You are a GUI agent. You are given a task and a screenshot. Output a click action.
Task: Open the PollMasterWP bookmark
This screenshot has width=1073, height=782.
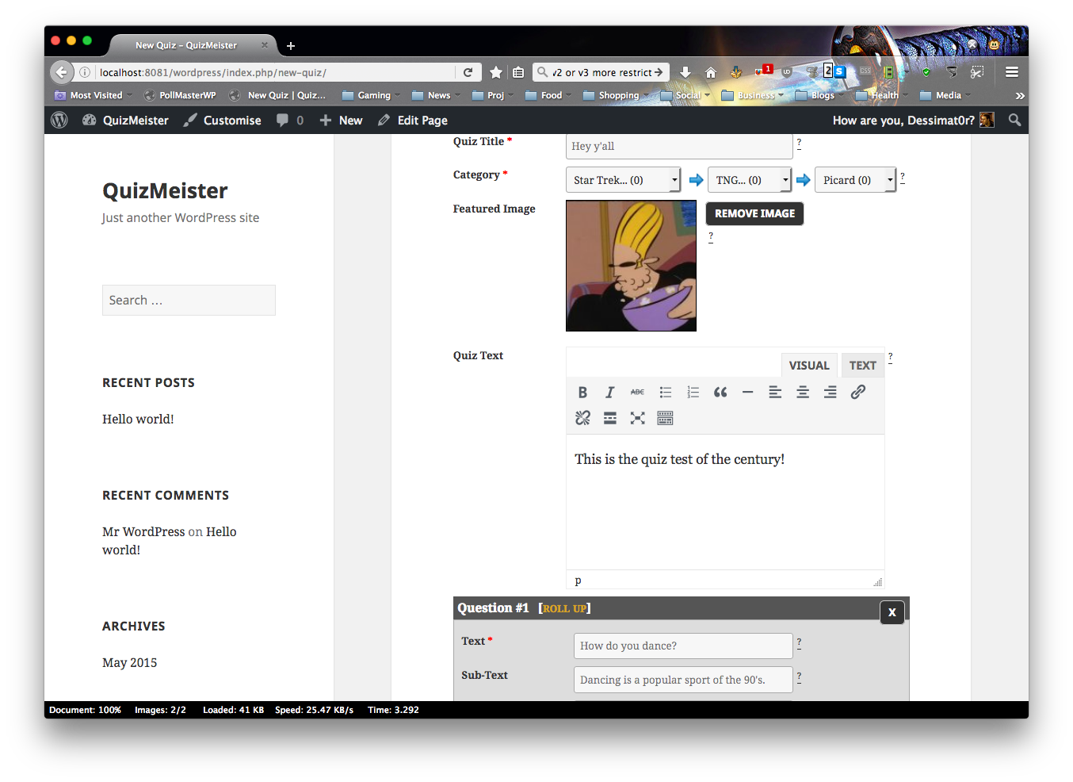click(x=180, y=95)
